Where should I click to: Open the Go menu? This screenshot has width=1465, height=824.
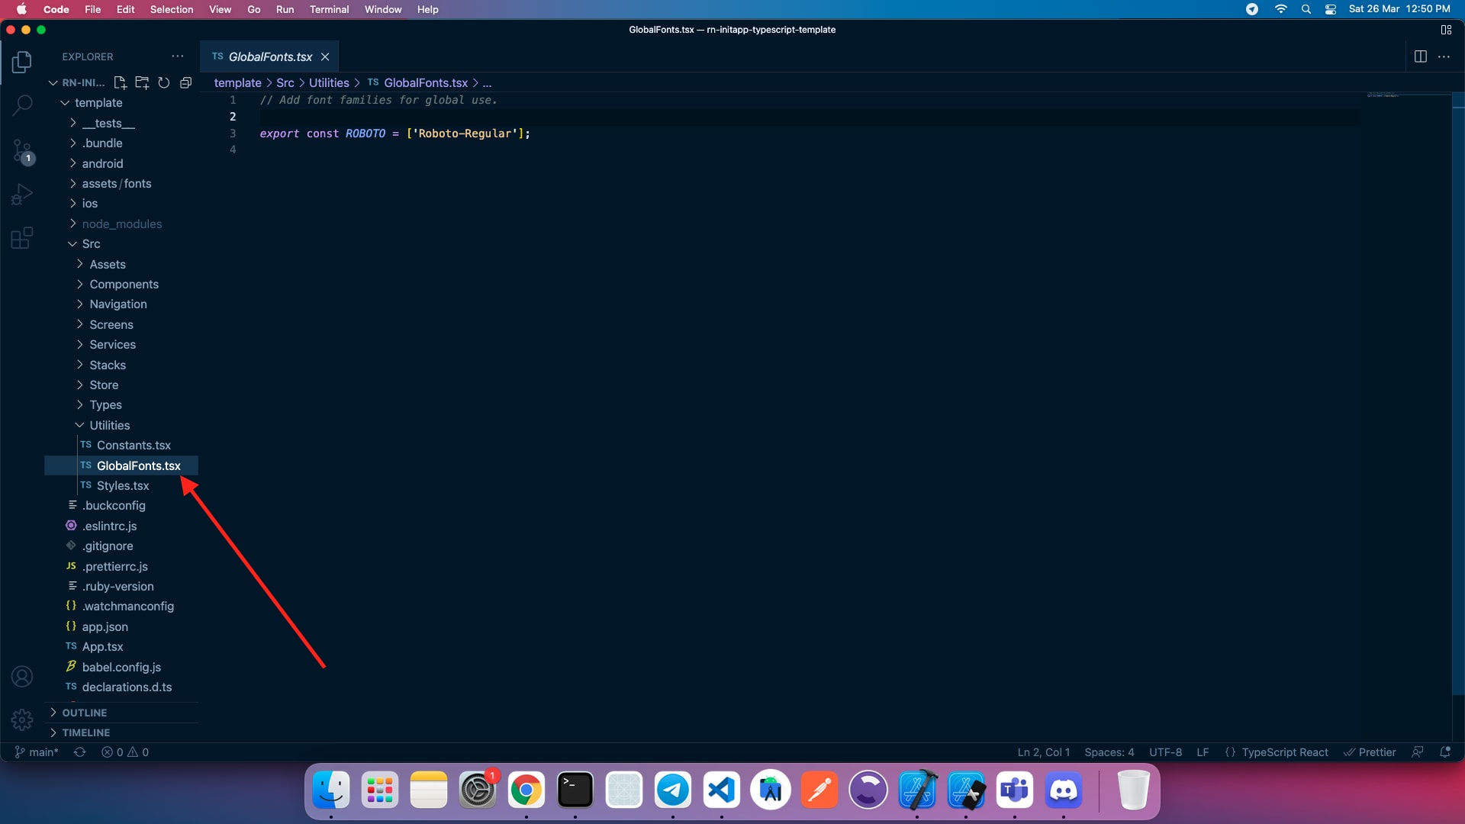coord(254,9)
